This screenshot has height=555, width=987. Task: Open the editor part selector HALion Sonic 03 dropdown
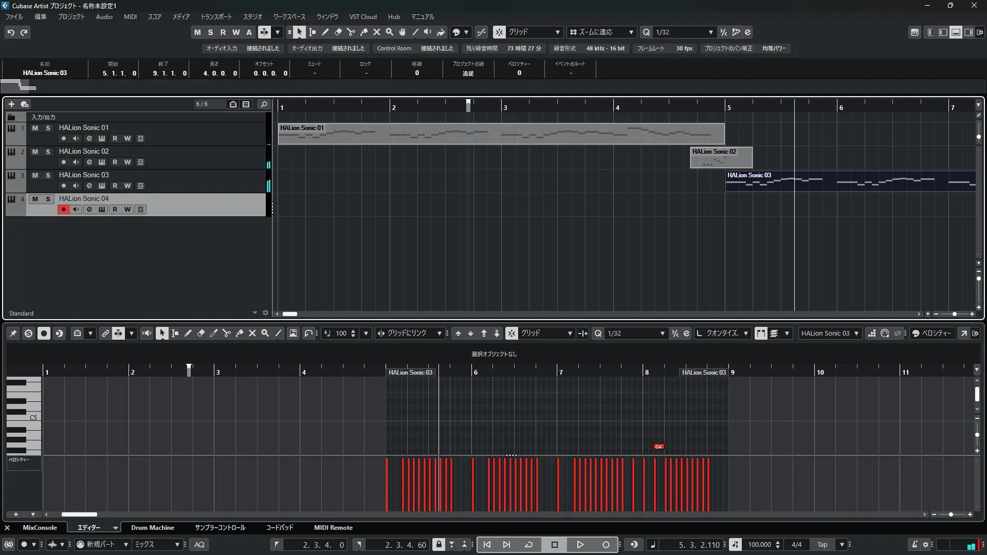[x=856, y=334]
